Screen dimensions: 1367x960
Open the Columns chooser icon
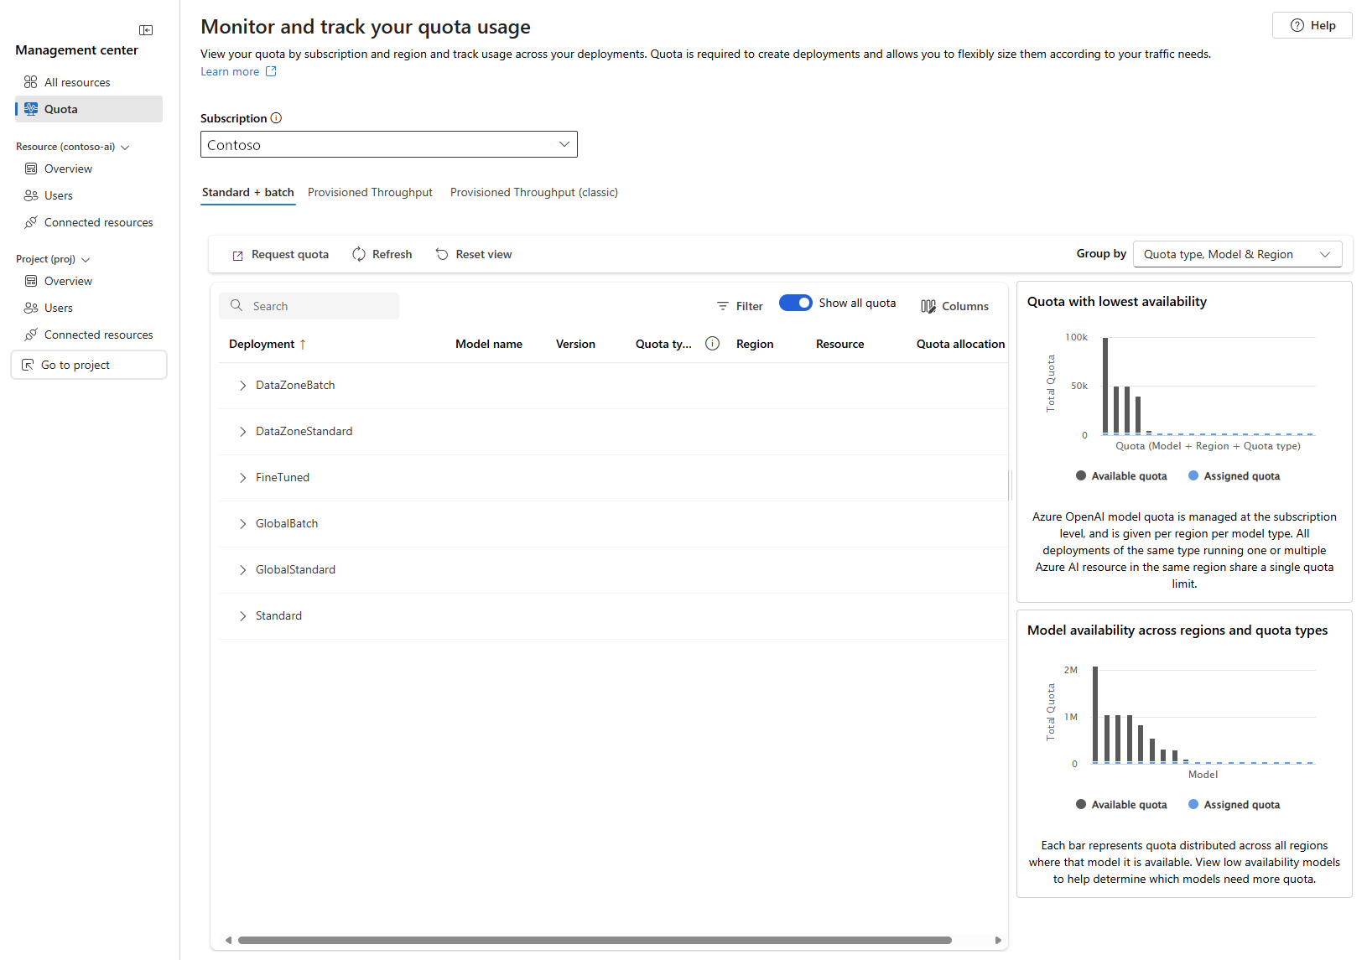coord(928,306)
